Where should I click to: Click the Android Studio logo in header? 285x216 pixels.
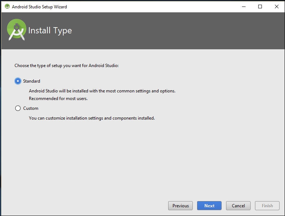tap(16, 30)
